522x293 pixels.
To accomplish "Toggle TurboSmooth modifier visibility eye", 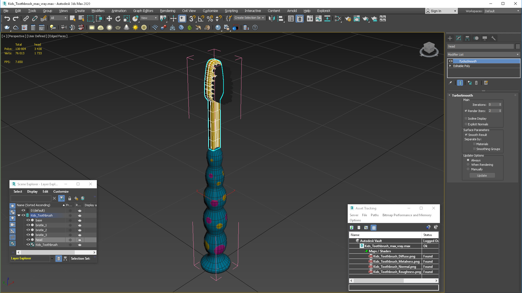I will click(x=451, y=61).
